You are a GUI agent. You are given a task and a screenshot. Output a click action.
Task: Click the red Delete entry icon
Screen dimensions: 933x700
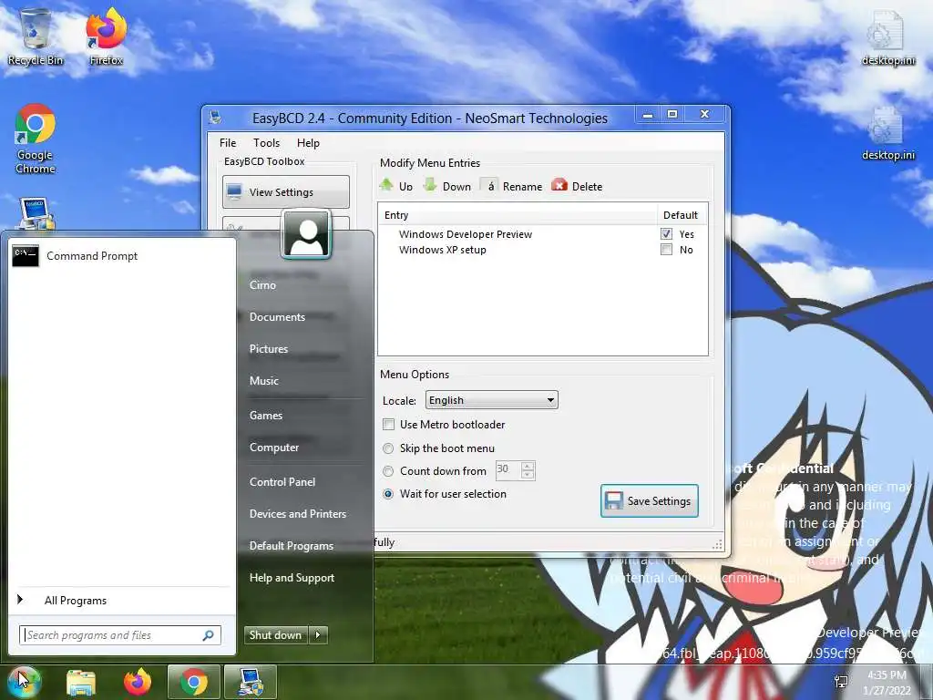click(559, 185)
